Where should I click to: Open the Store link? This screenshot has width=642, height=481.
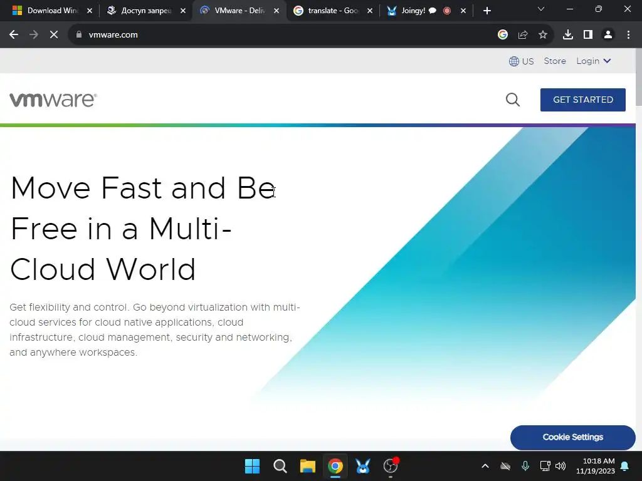click(x=555, y=61)
